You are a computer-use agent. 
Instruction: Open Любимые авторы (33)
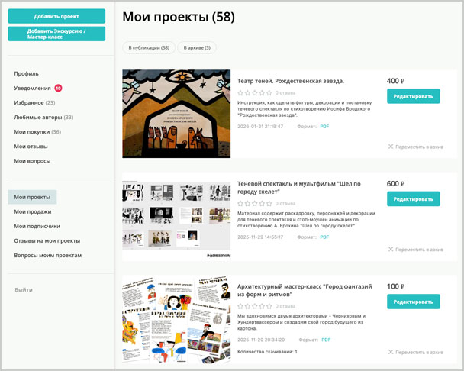click(x=43, y=117)
